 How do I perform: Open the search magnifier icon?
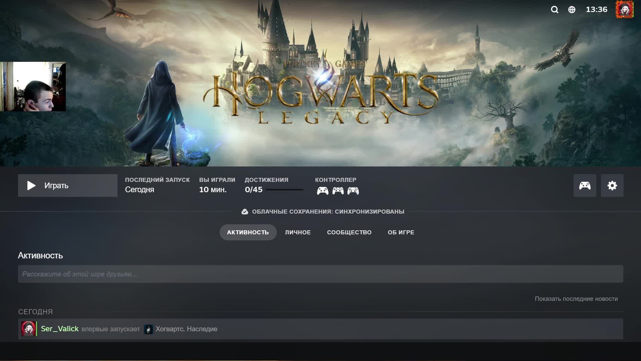[x=555, y=10]
